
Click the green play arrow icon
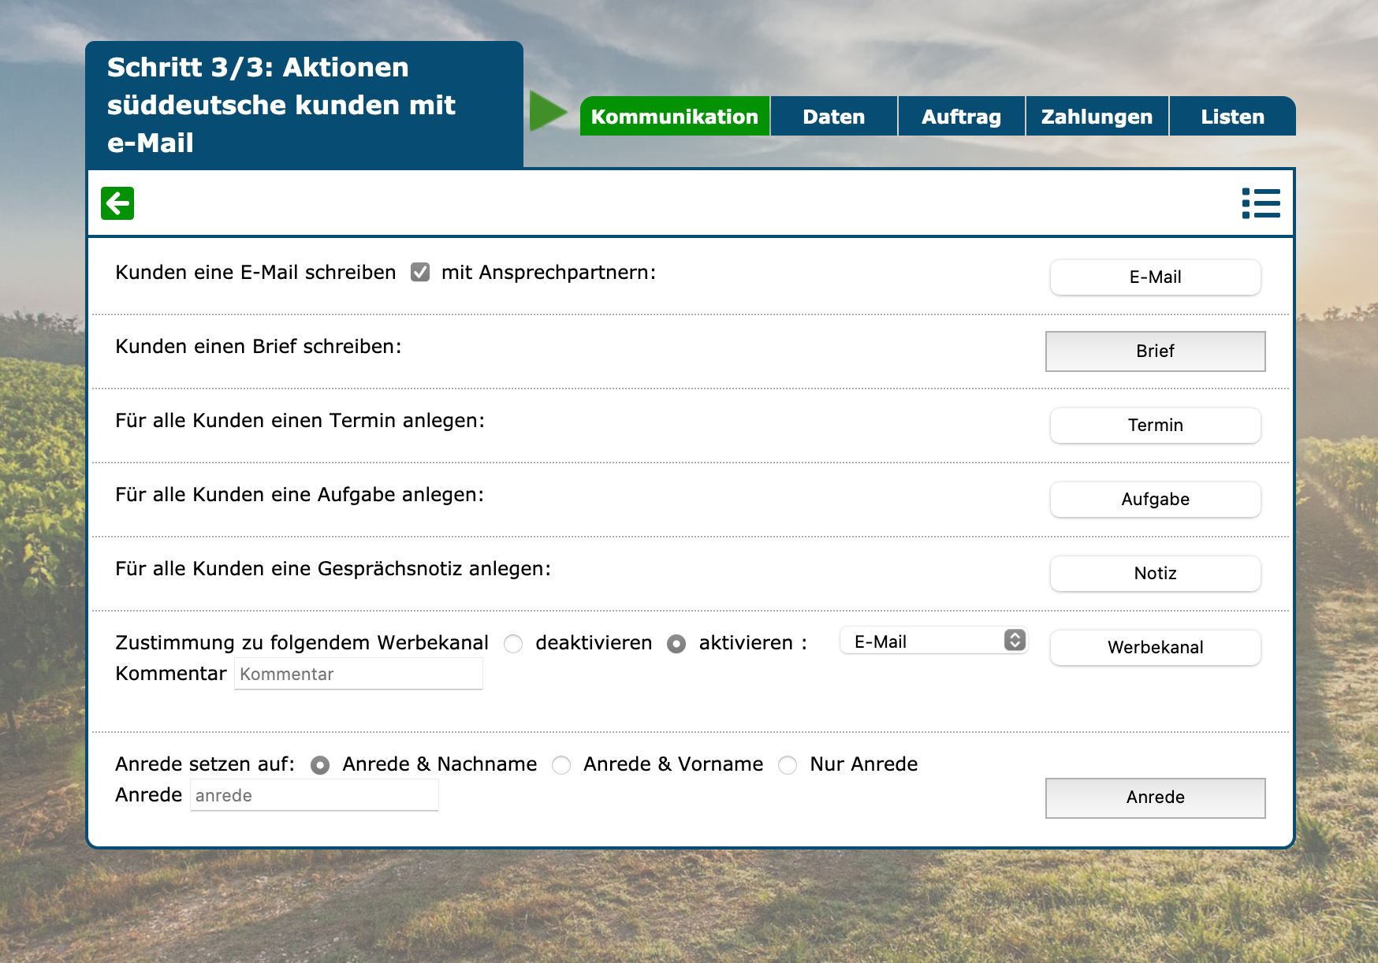548,111
